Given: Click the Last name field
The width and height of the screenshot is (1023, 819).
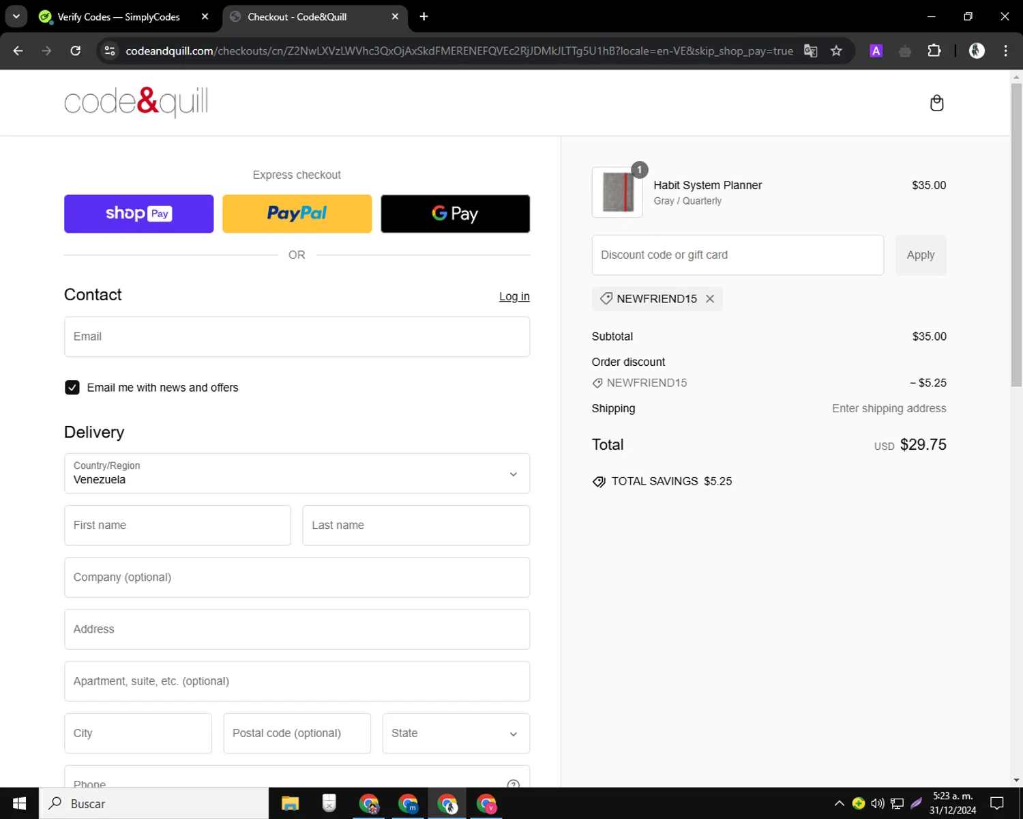Looking at the screenshot, I should click(416, 526).
